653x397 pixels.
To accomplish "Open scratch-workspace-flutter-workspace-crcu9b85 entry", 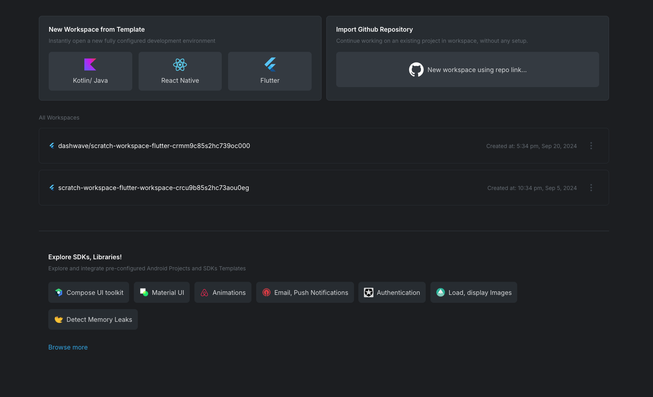I will 154,188.
